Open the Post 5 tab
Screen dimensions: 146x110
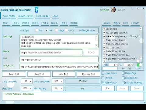(x=45, y=23)
